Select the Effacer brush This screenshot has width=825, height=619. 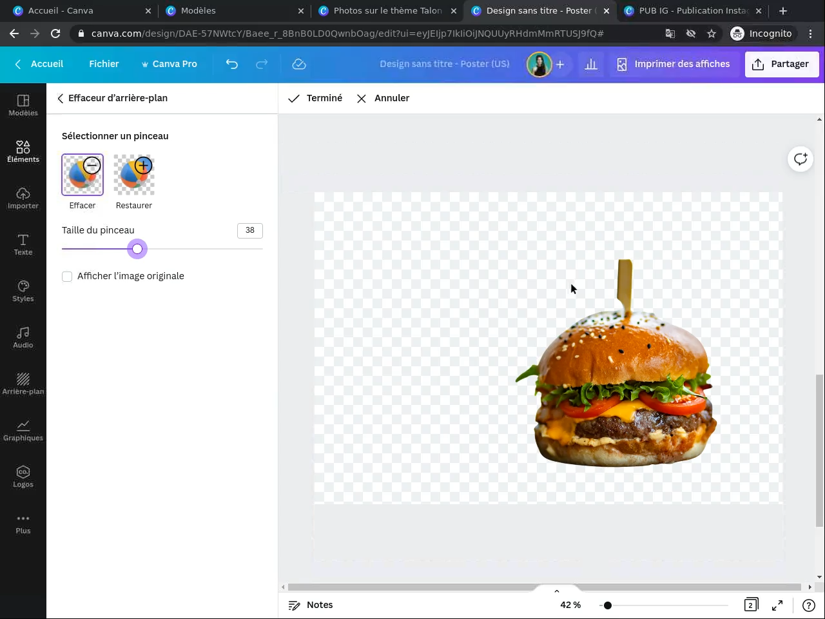coord(82,175)
